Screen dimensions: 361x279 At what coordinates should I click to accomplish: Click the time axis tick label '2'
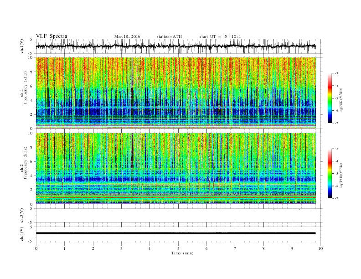[93, 248]
